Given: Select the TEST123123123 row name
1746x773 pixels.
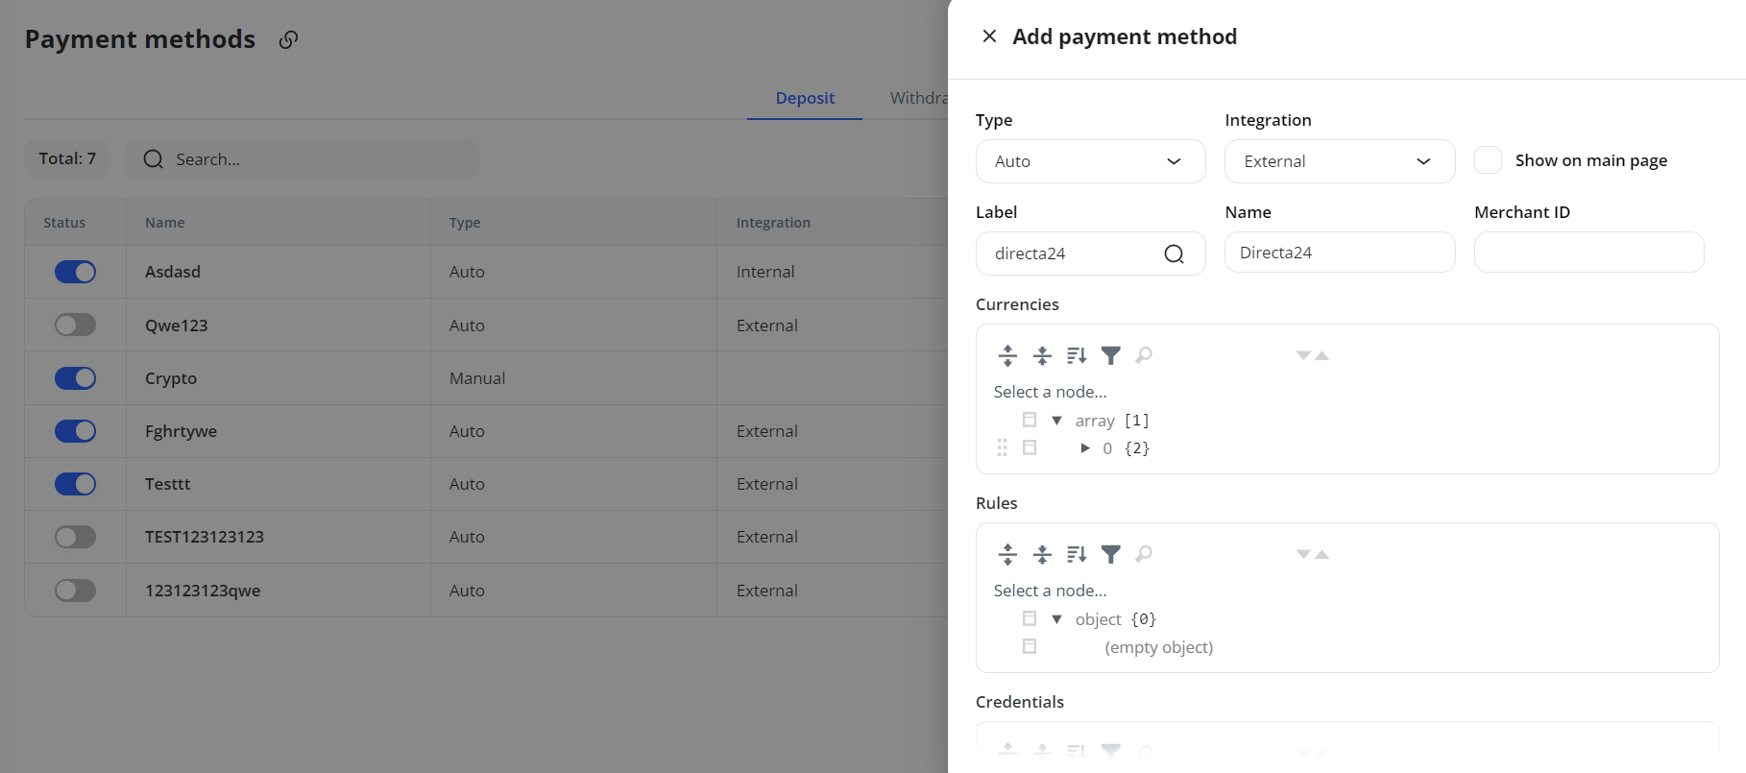Looking at the screenshot, I should (x=205, y=537).
